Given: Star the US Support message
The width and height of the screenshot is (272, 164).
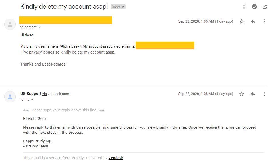Looking at the screenshot, I should point(242,94).
